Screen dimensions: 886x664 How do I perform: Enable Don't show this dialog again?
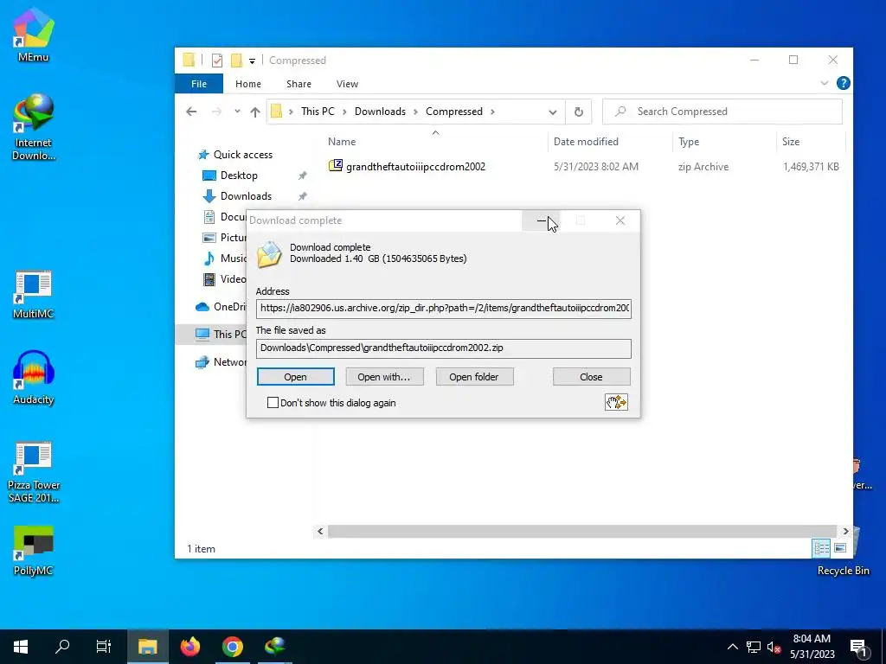(273, 403)
